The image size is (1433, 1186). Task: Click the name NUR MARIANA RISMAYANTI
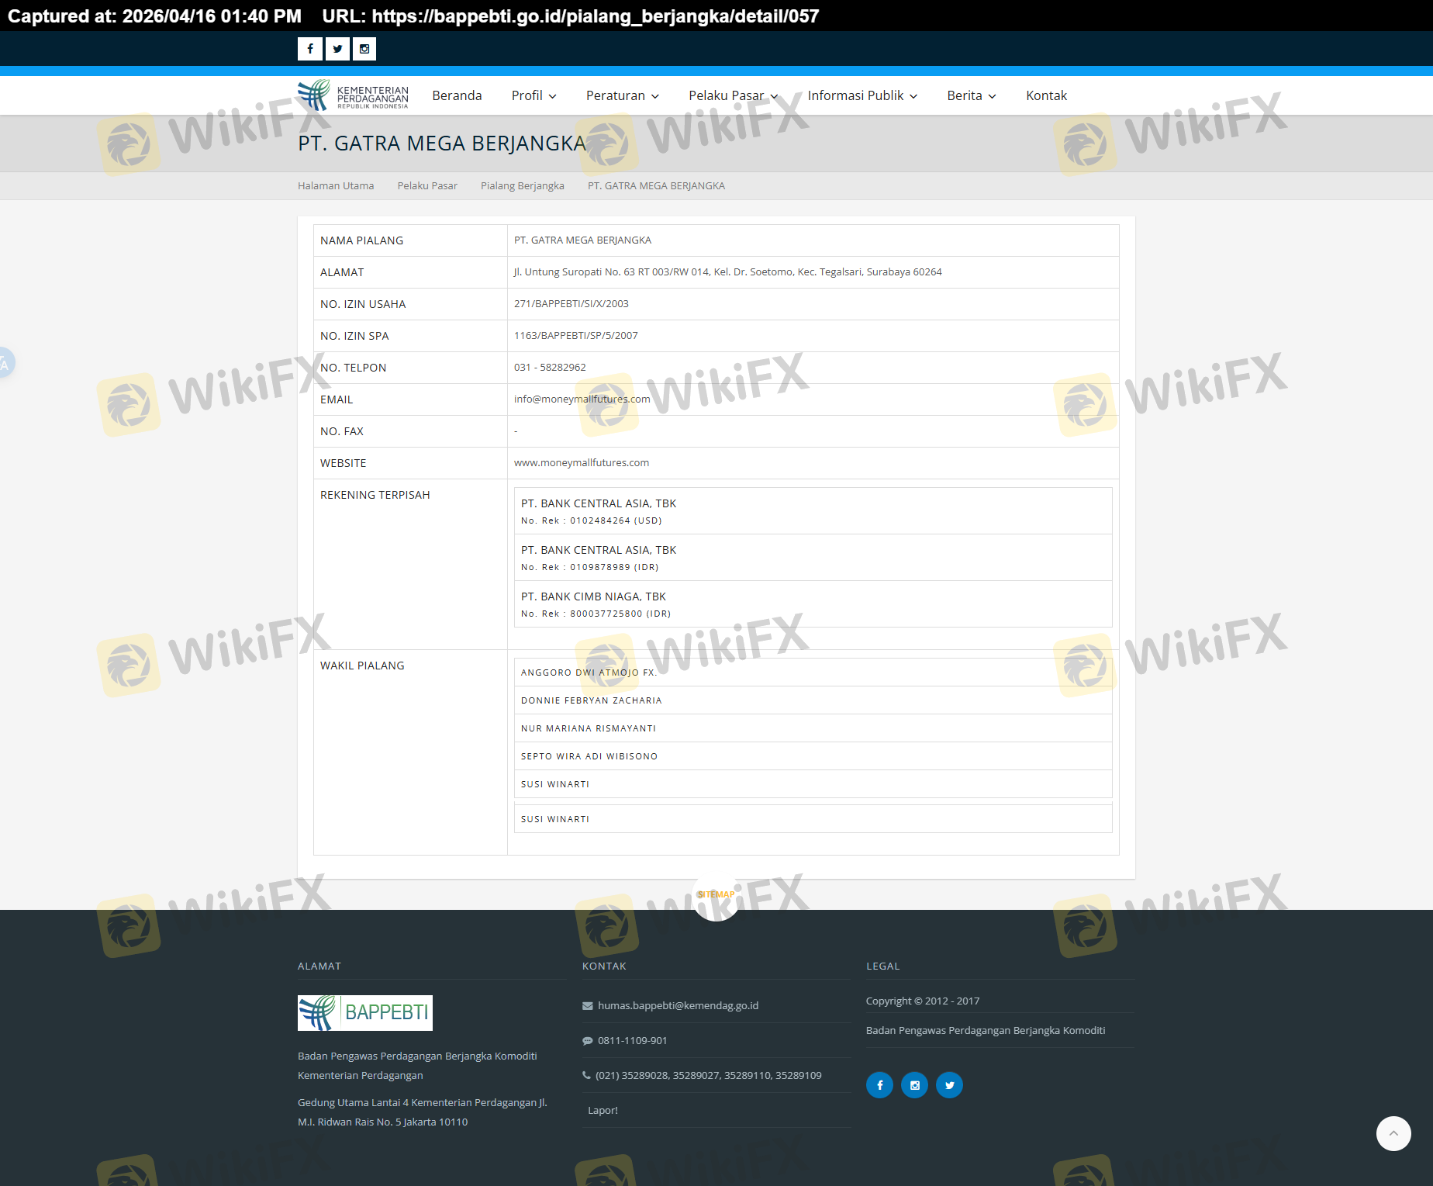(589, 728)
